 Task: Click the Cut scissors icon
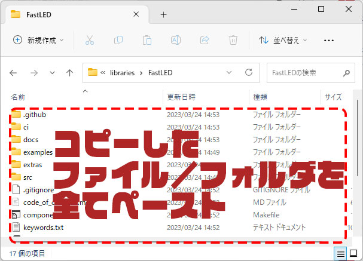[90, 40]
